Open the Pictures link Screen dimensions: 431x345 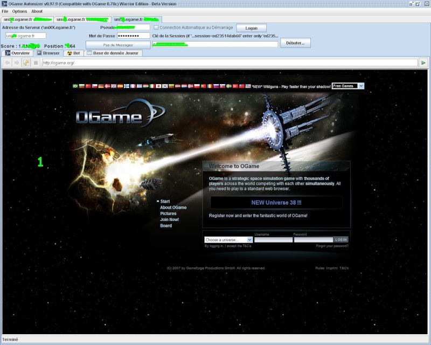(168, 213)
